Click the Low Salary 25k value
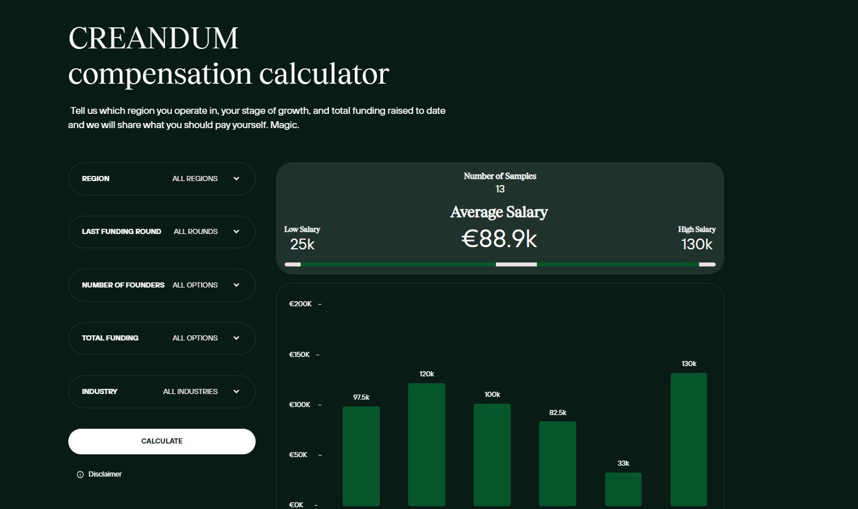The height and width of the screenshot is (509, 858). pyautogui.click(x=302, y=244)
